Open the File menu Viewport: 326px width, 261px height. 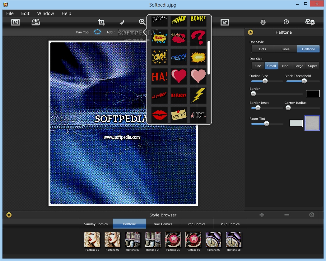[x=10, y=13]
